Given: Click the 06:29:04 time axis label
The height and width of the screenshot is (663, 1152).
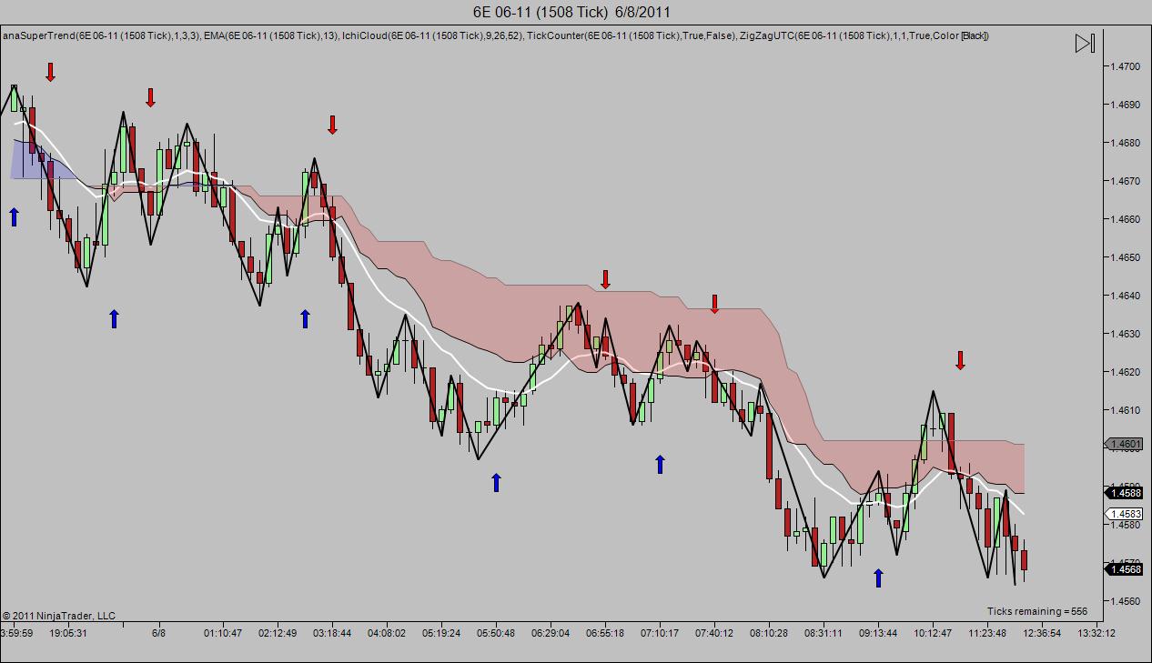Looking at the screenshot, I should [x=551, y=633].
